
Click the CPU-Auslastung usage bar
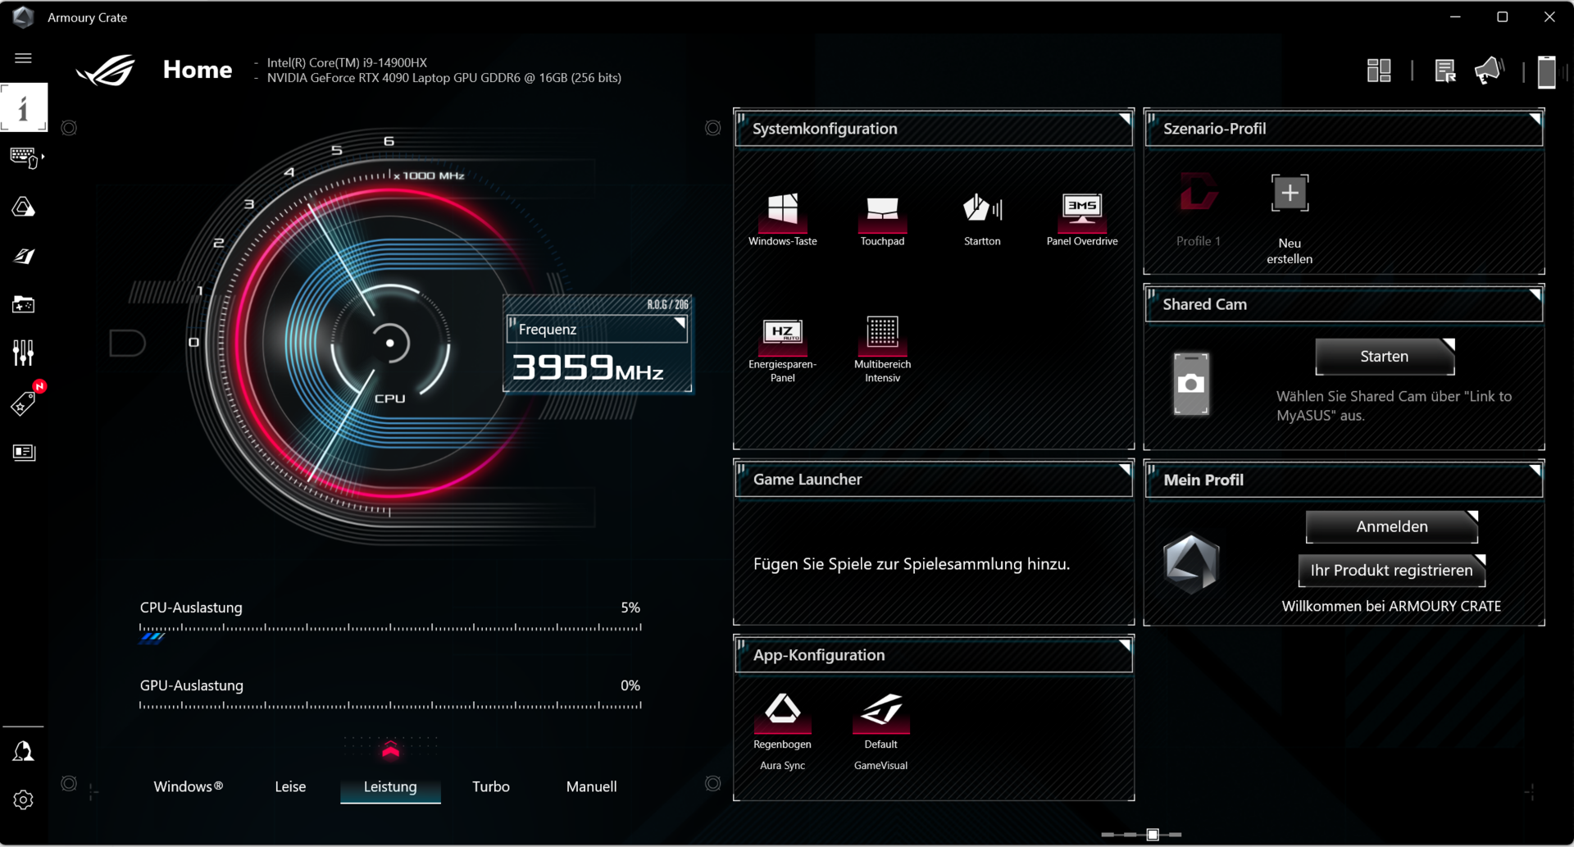pyautogui.click(x=390, y=630)
